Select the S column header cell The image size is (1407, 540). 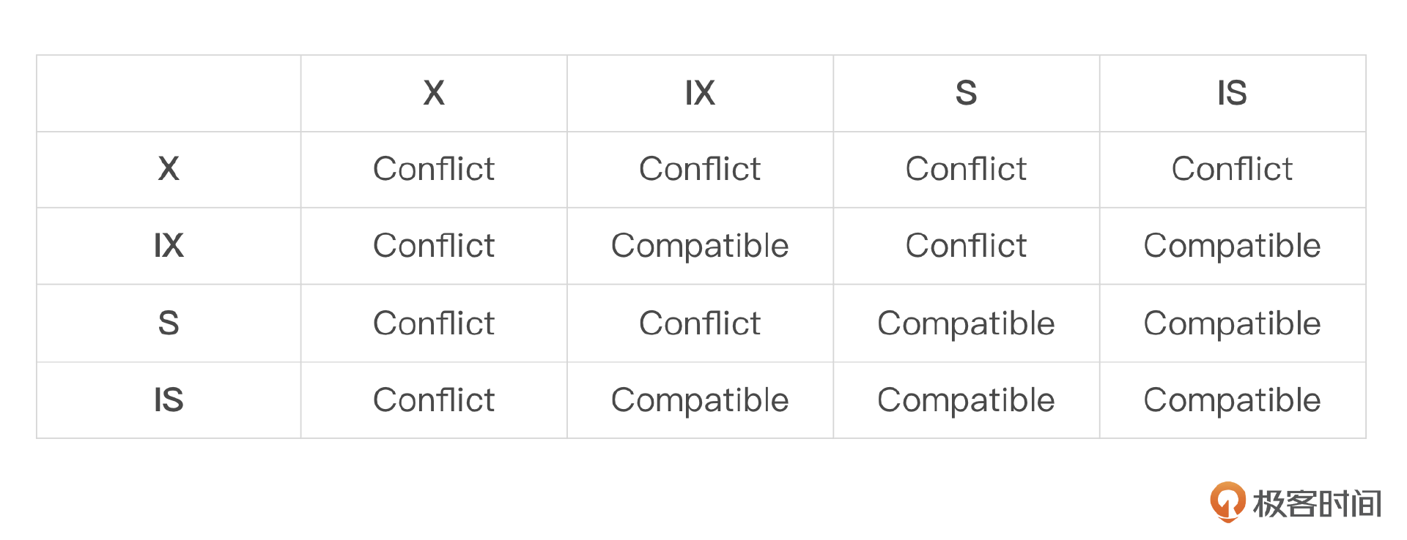pos(966,94)
